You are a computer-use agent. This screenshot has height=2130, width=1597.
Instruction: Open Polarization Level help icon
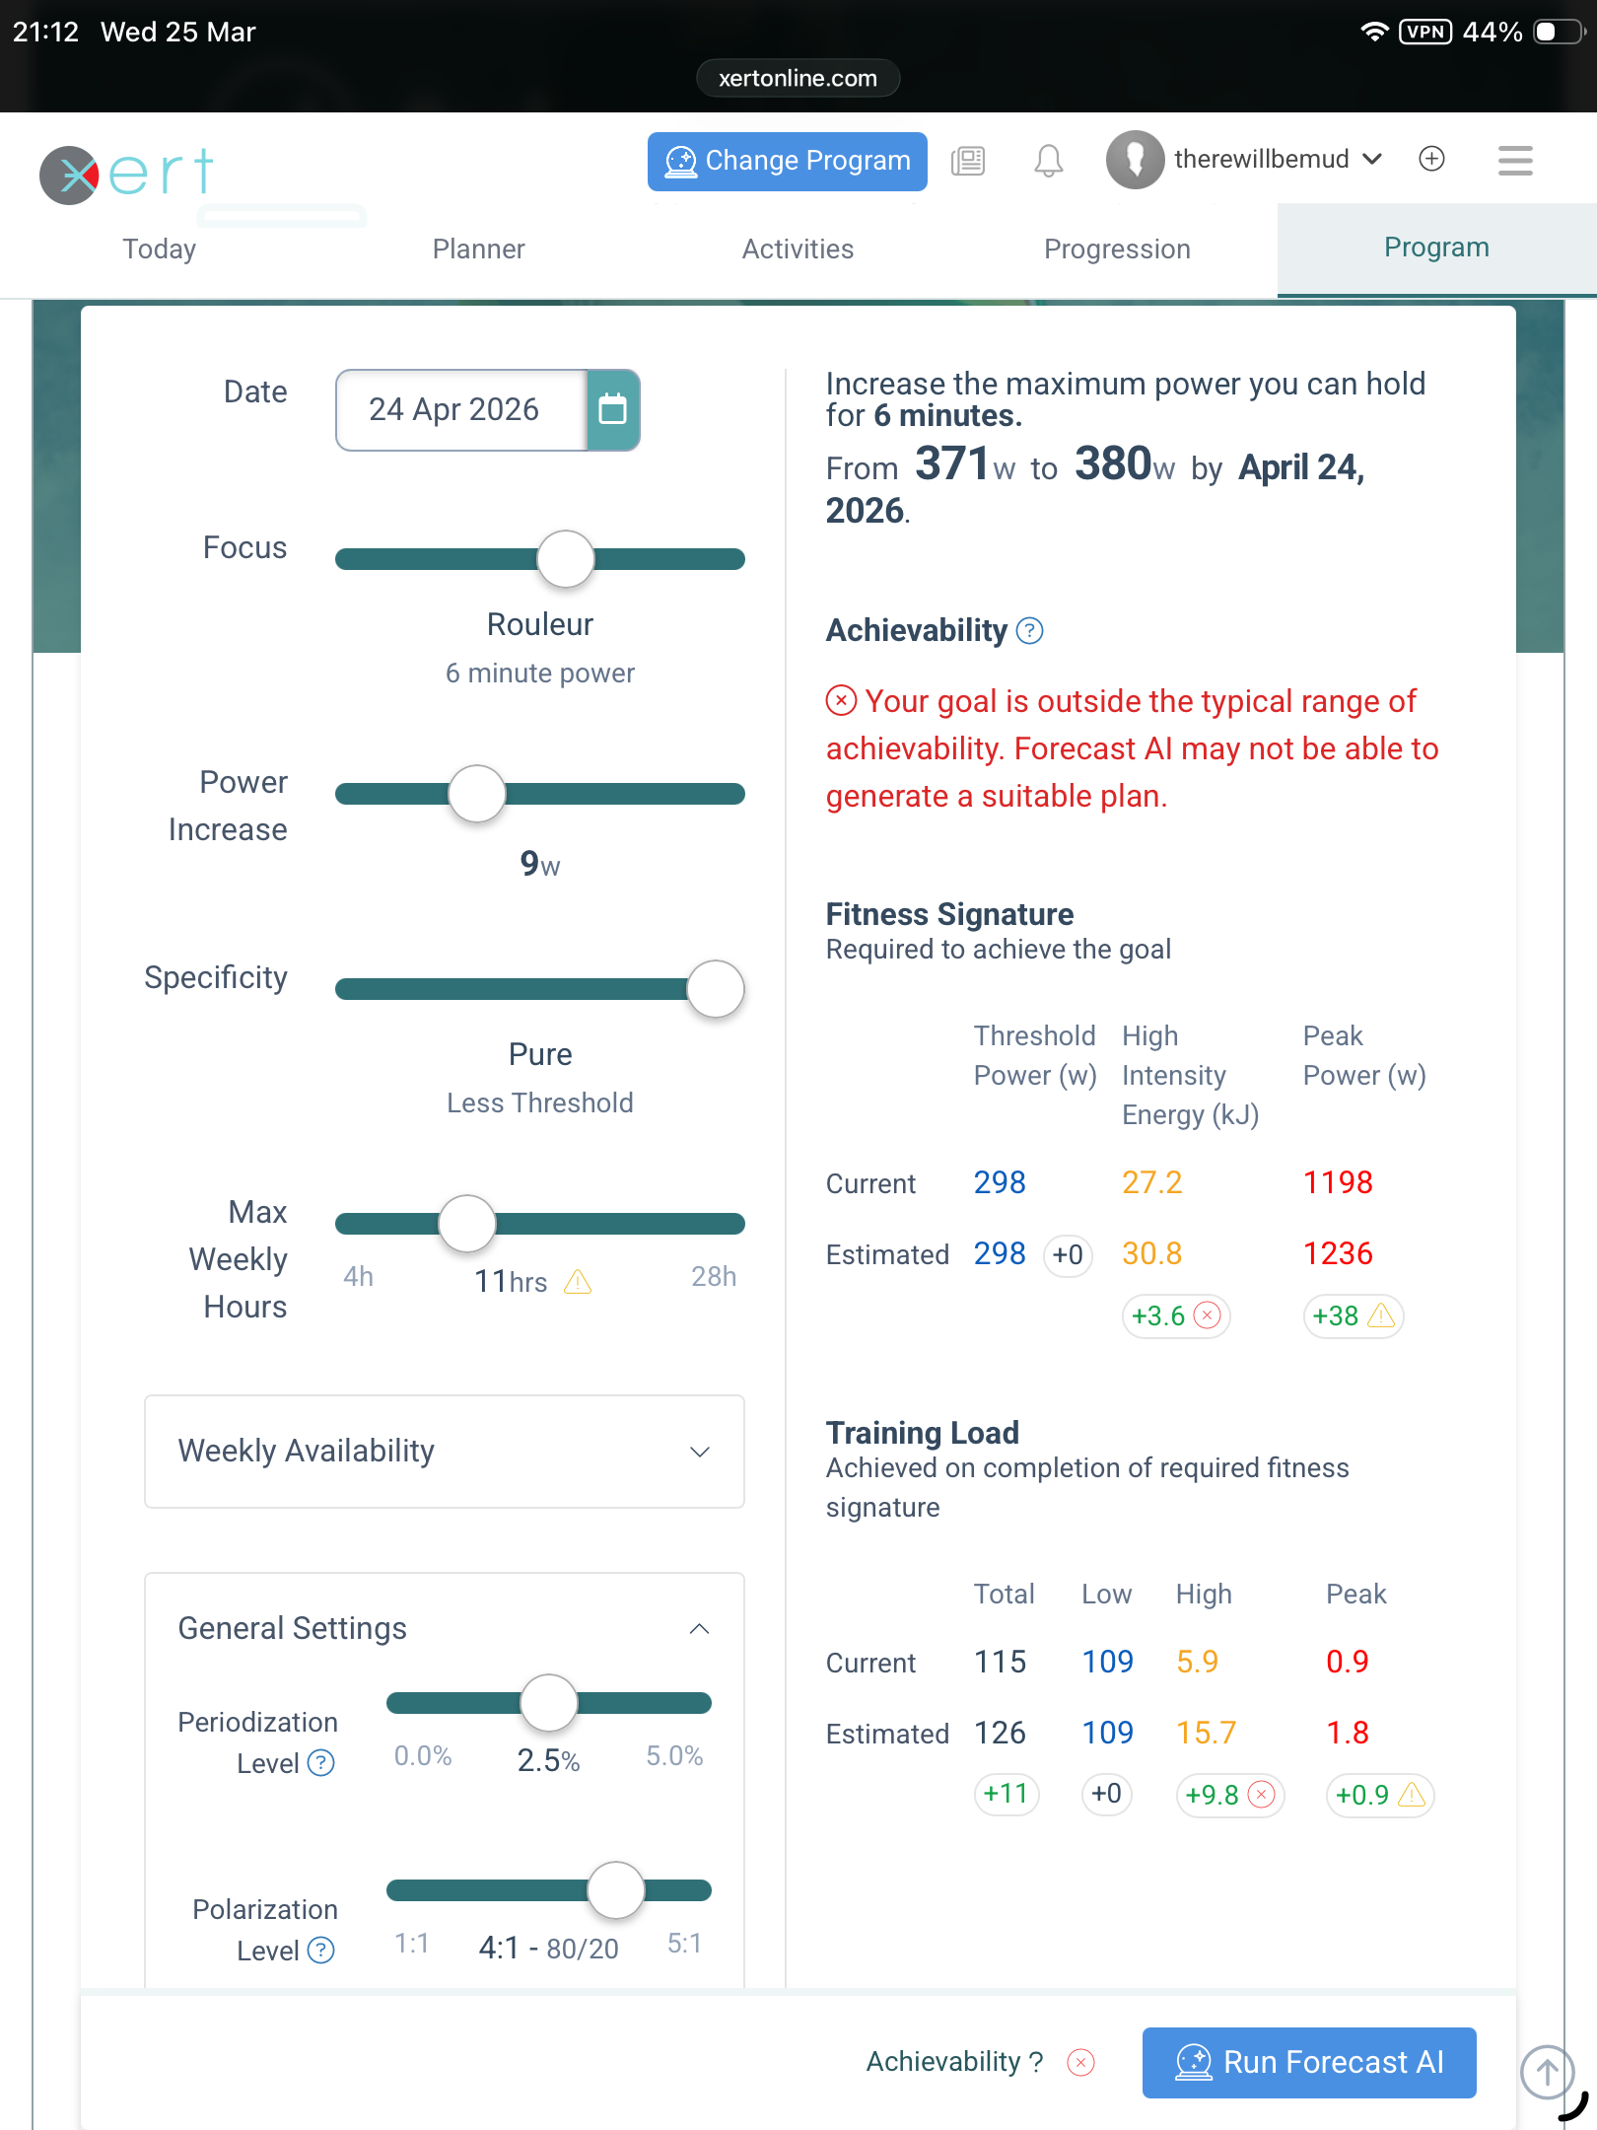tap(321, 1951)
